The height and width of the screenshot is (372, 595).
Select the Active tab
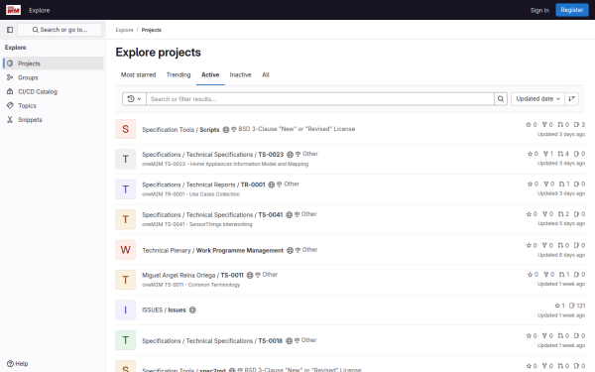point(210,74)
